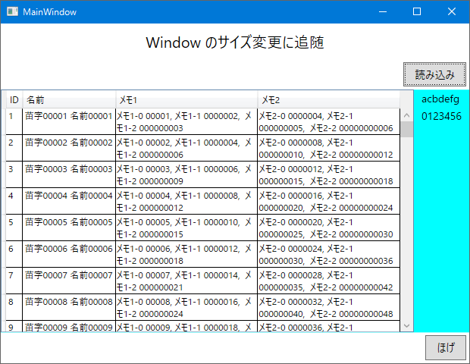Select cell 苗字00005 名前00005
The height and width of the screenshot is (364, 470).
[69, 227]
